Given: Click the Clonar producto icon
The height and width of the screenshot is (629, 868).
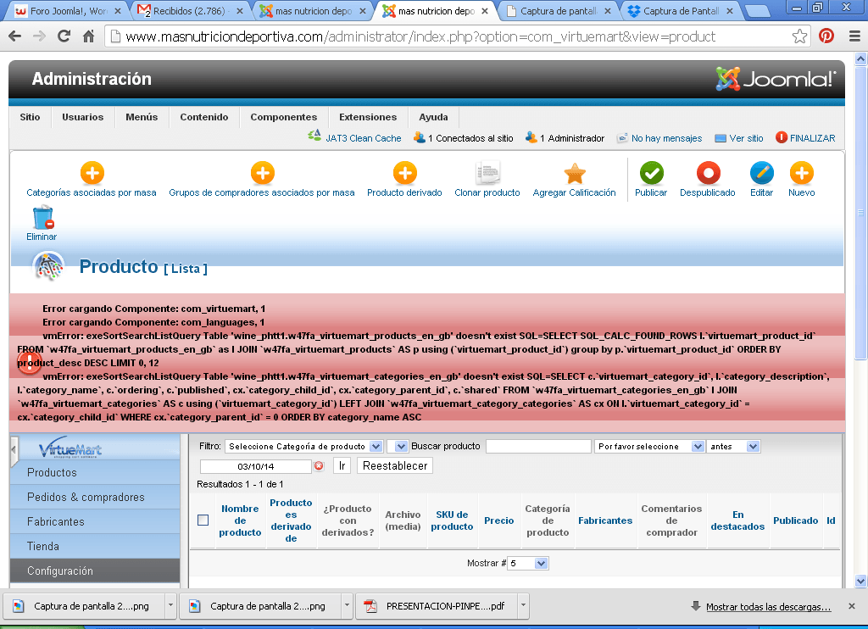Looking at the screenshot, I should [487, 173].
